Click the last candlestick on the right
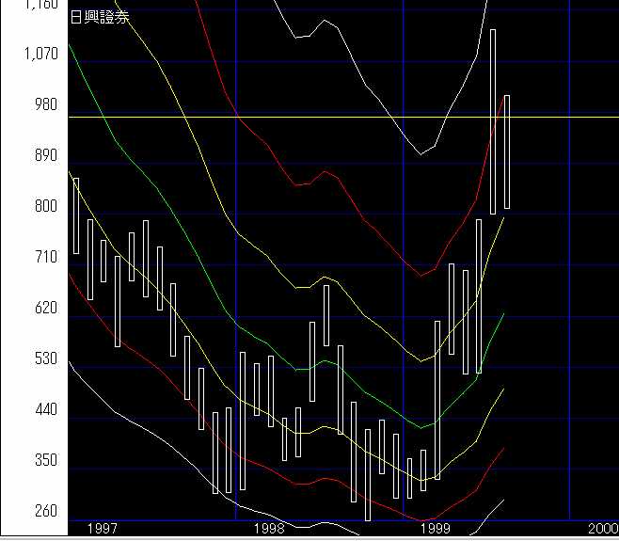The image size is (619, 541). point(507,151)
